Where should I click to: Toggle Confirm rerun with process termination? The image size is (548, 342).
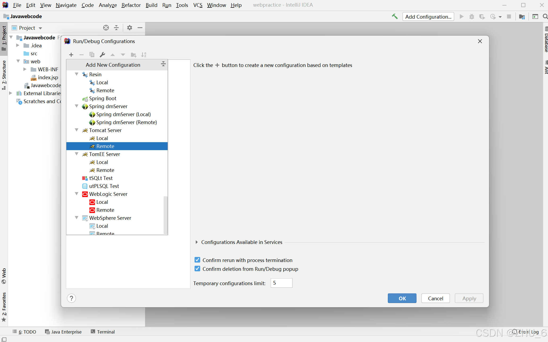tap(197, 260)
